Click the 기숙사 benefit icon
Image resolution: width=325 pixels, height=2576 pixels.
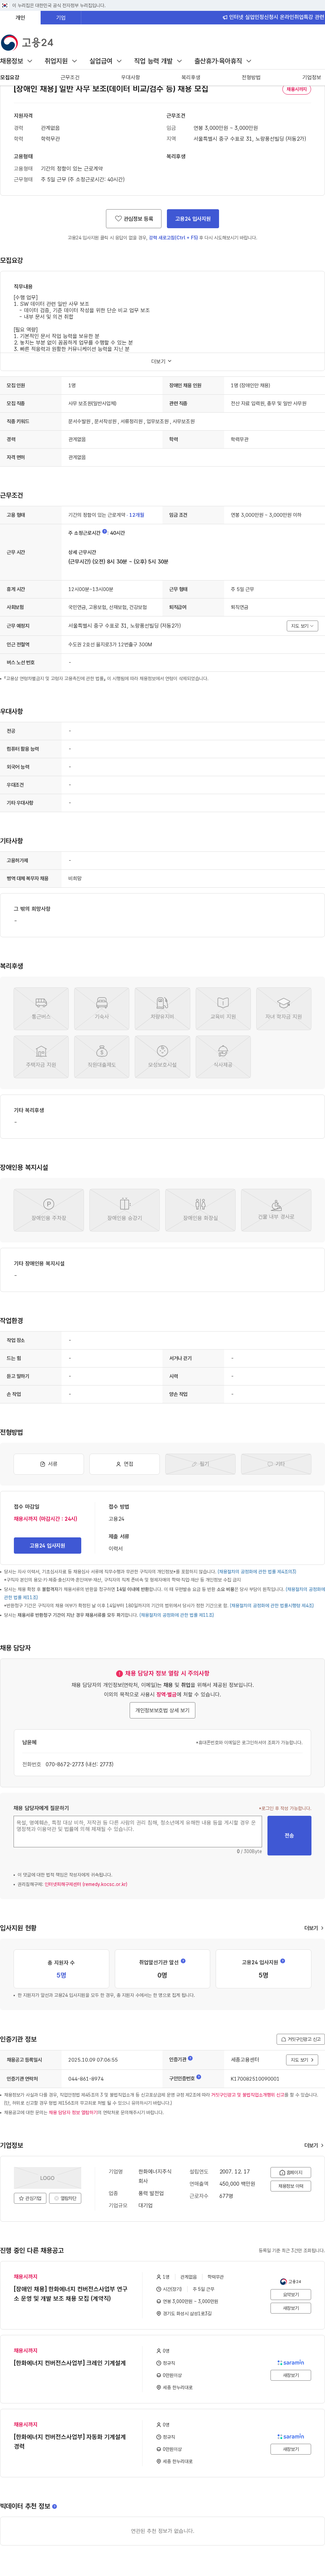102,1008
